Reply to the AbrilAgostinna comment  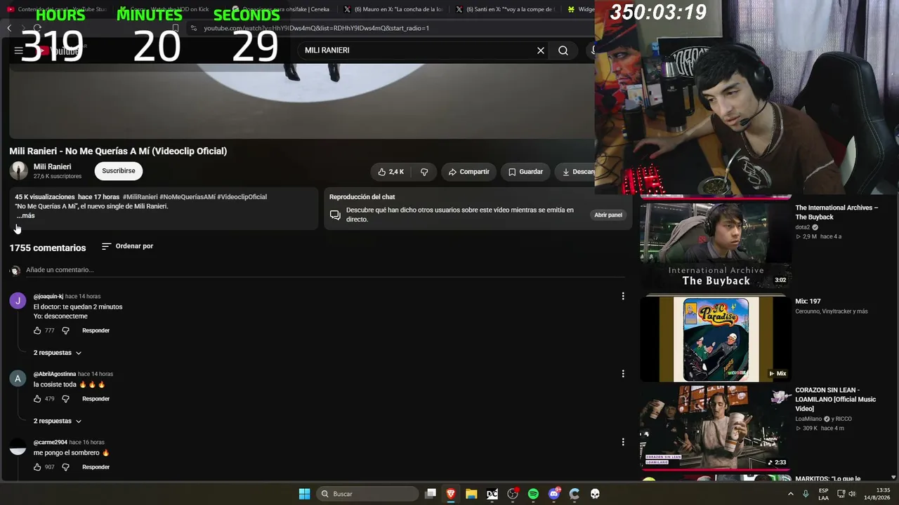(96, 398)
